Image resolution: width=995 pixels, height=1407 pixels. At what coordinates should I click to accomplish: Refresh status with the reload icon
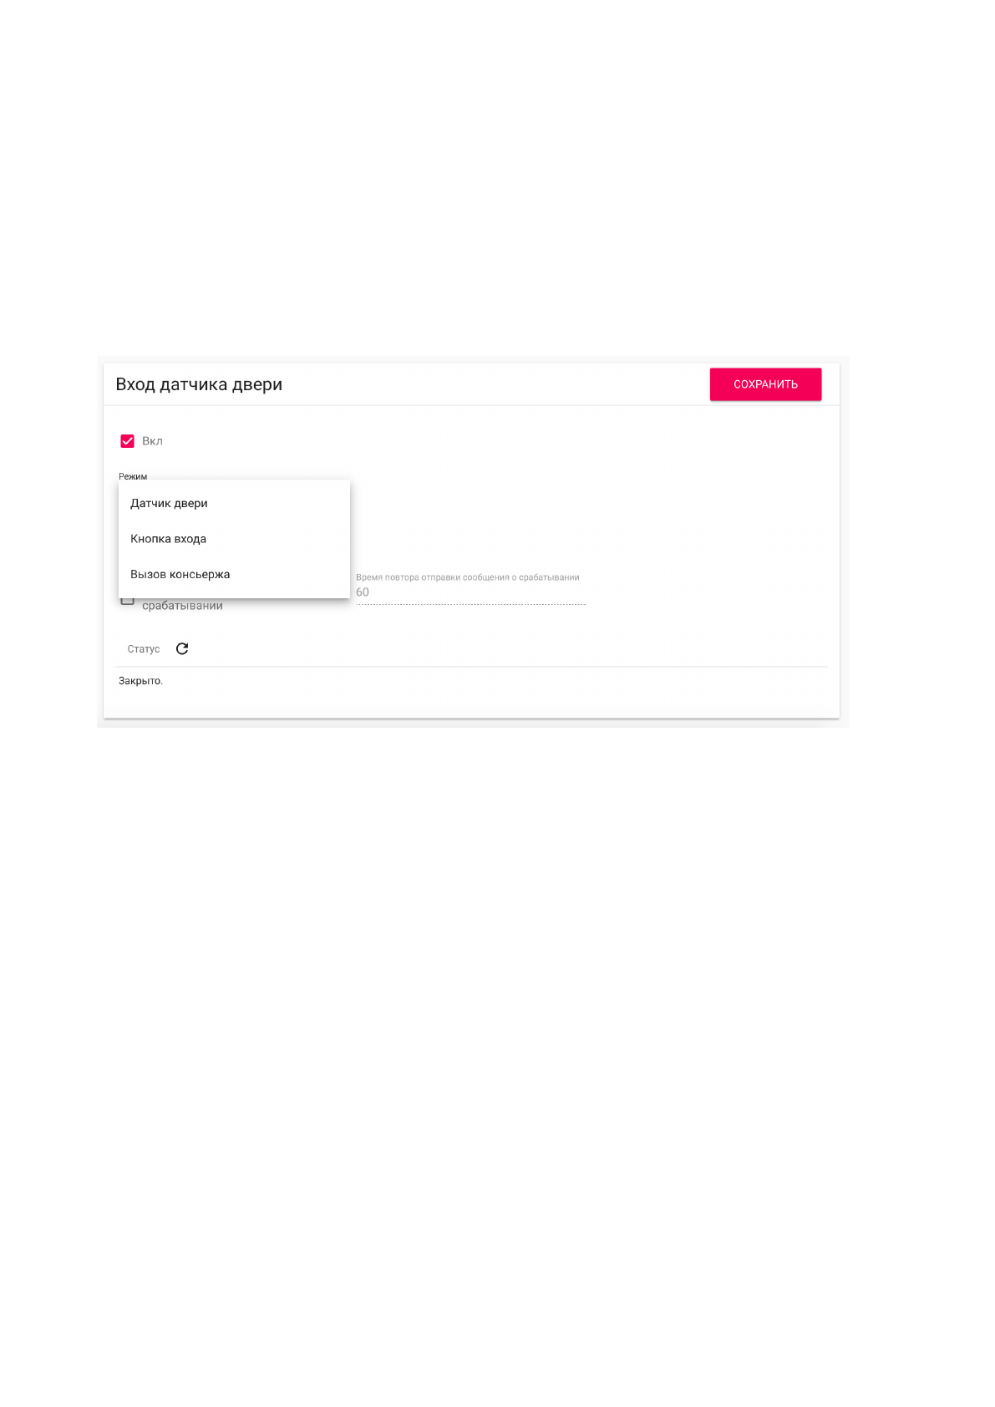click(182, 648)
